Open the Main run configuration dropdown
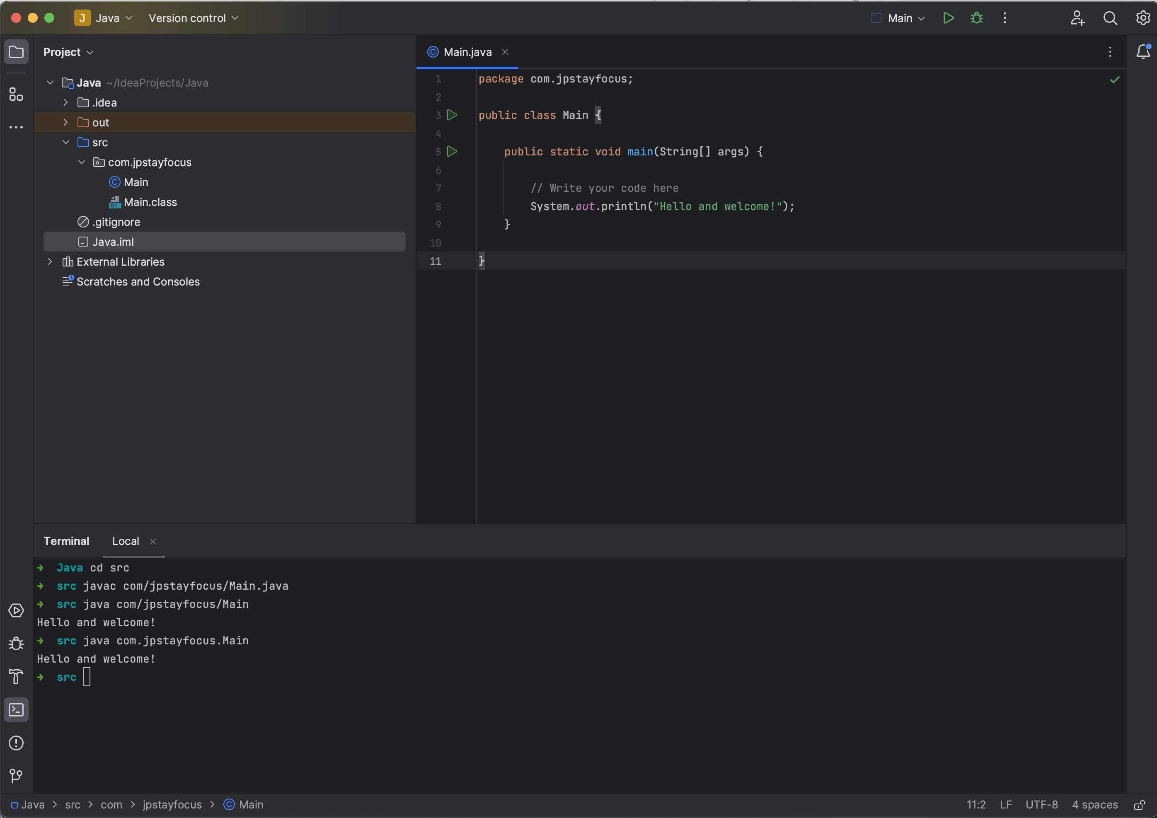1157x818 pixels. coord(898,18)
